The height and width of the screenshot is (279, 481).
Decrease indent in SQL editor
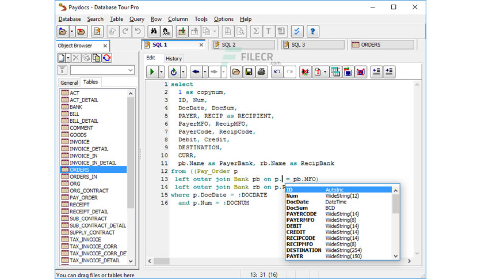point(376,72)
